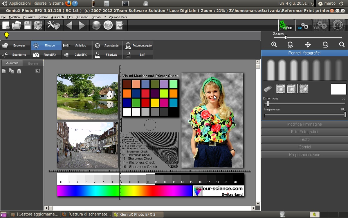Expand the Modifica l'immagine panel
348x218 pixels.
304,124
